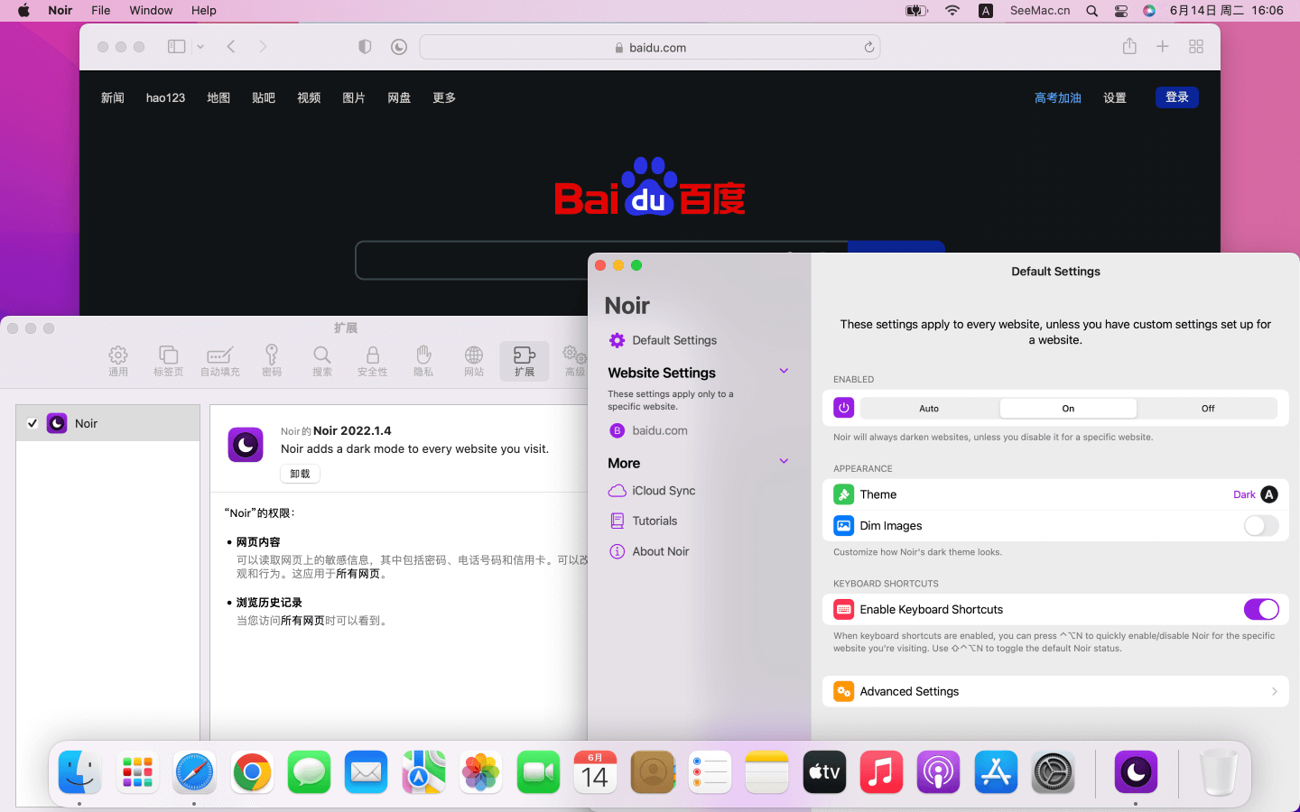Open the 隐私 privacy preferences tab
Image resolution: width=1300 pixels, height=812 pixels.
coord(423,361)
